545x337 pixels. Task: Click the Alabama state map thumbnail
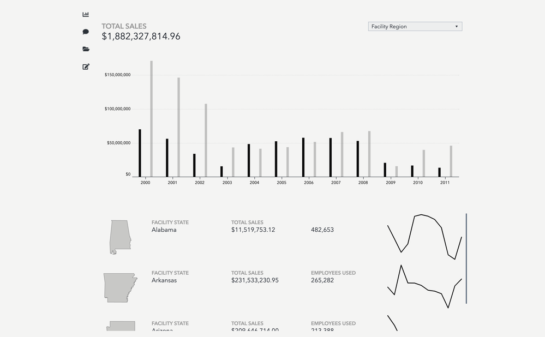click(x=120, y=237)
